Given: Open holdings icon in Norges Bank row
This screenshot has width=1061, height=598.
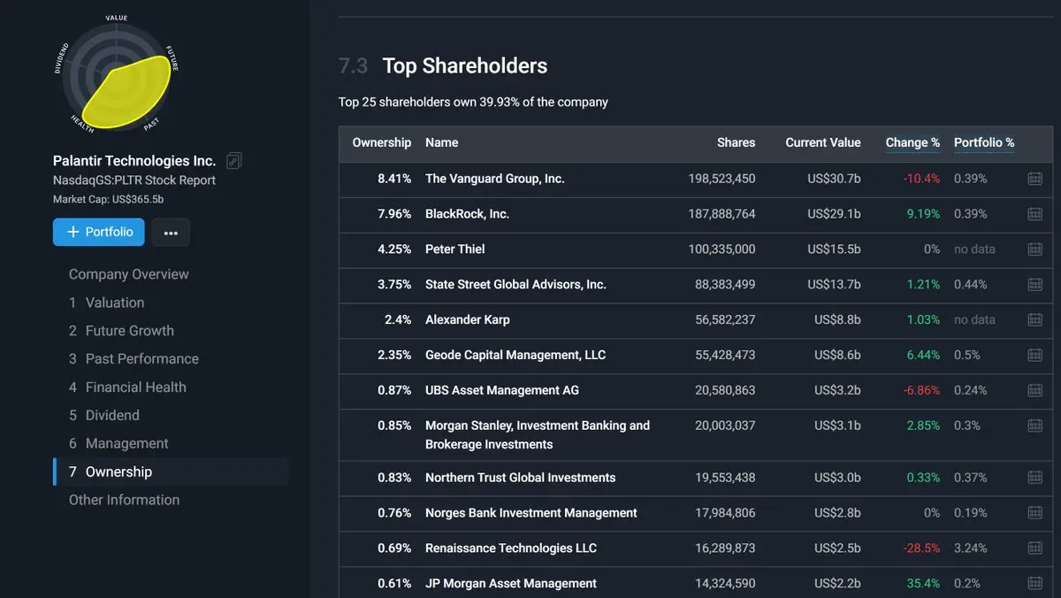Looking at the screenshot, I should [1034, 513].
